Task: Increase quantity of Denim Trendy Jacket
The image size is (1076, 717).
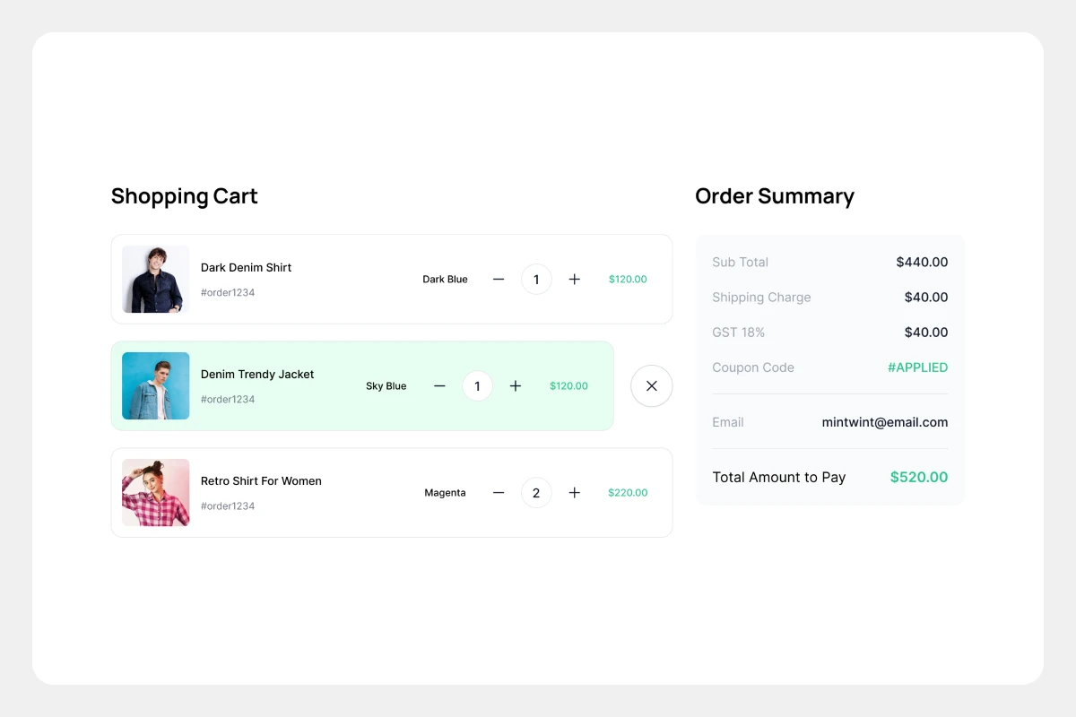Action: coord(516,386)
